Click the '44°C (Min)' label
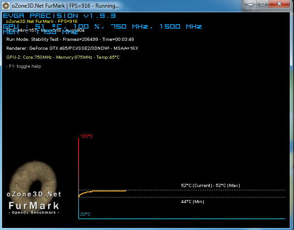The height and width of the screenshot is (230, 294). click(193, 202)
